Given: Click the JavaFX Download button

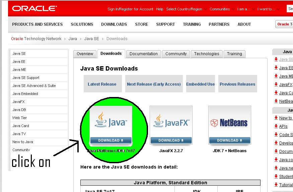Looking at the screenshot, I should tap(171, 140).
